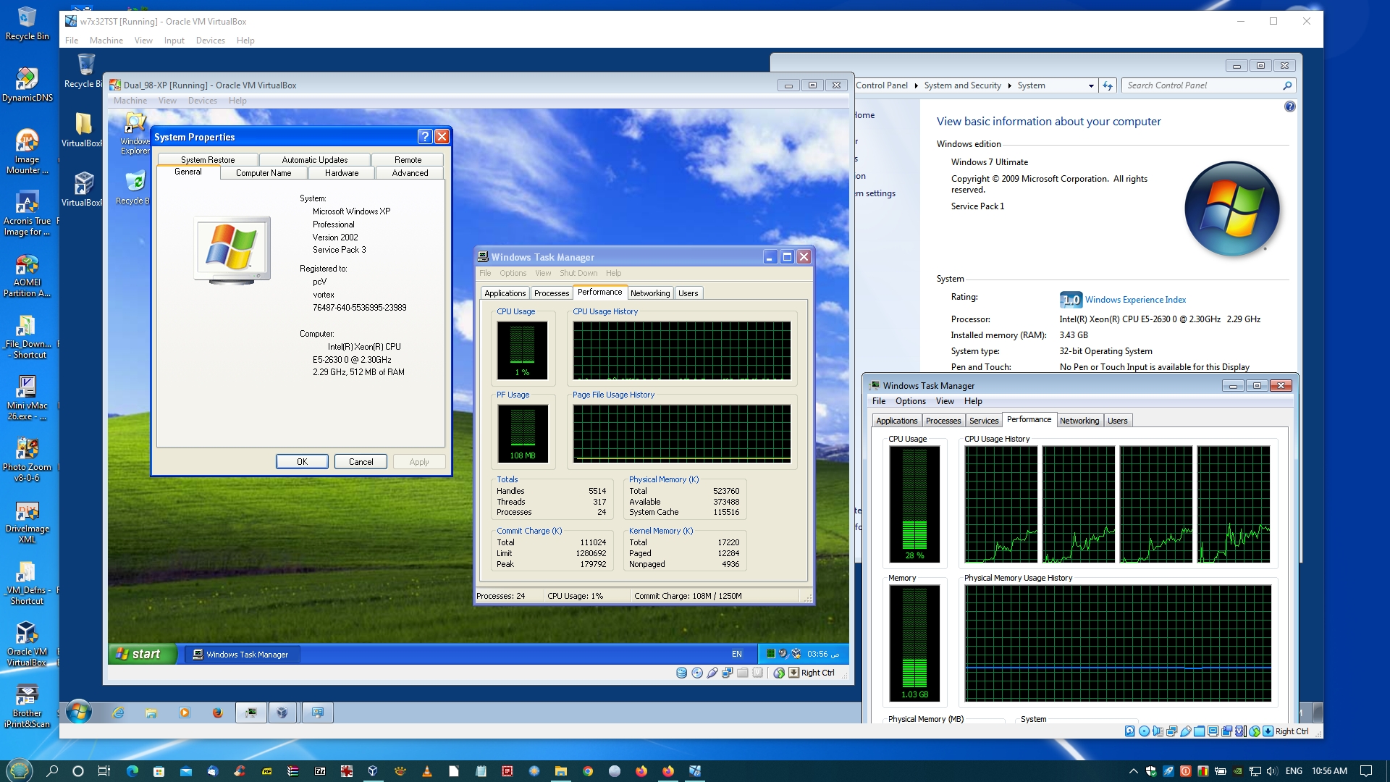1390x782 pixels.
Task: Open Microsoft Edge from the host taskbar
Action: coord(132,771)
